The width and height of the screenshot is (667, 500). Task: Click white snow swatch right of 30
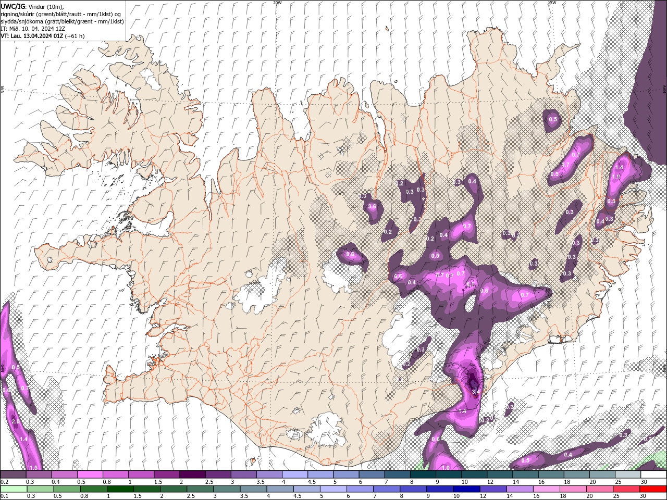[653, 474]
